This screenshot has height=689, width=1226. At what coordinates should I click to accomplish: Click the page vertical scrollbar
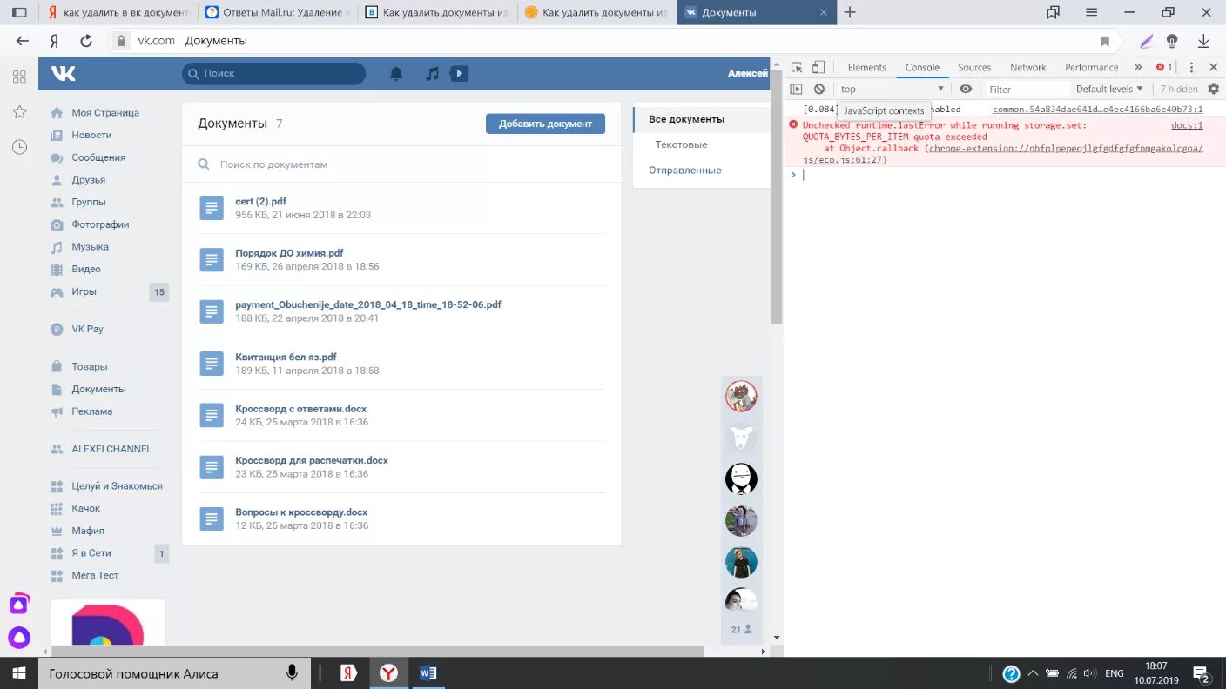[777, 196]
